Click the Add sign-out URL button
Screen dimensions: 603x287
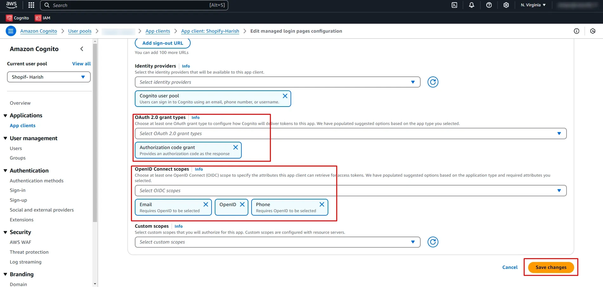point(163,43)
